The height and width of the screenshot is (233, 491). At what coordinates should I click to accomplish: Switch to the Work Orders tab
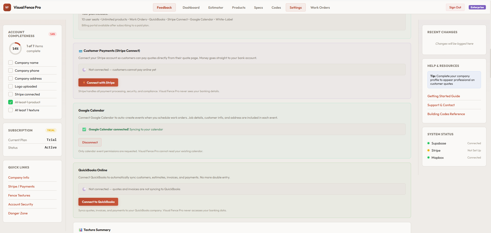coord(320,8)
